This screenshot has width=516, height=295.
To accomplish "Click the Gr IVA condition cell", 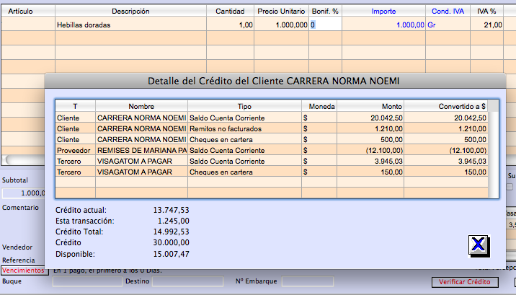I will (x=448, y=25).
